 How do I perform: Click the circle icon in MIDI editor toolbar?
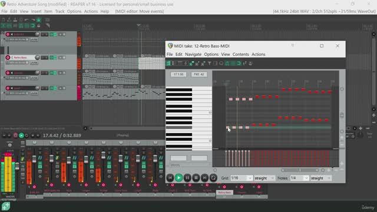tap(221, 64)
